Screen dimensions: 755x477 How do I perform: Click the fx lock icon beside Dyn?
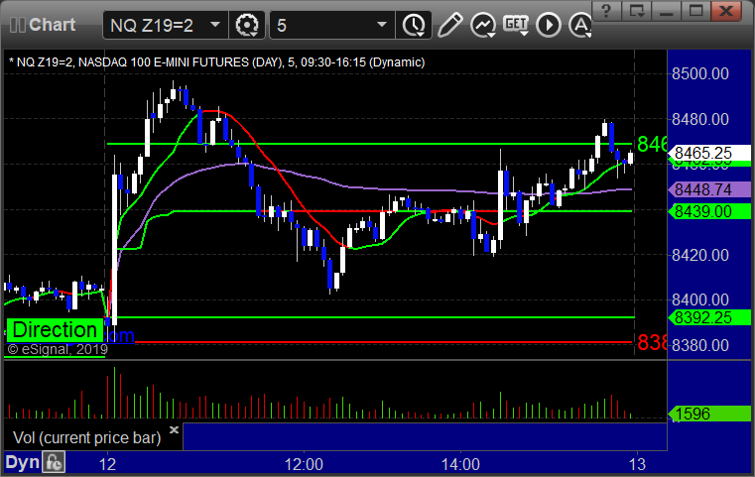(x=54, y=462)
